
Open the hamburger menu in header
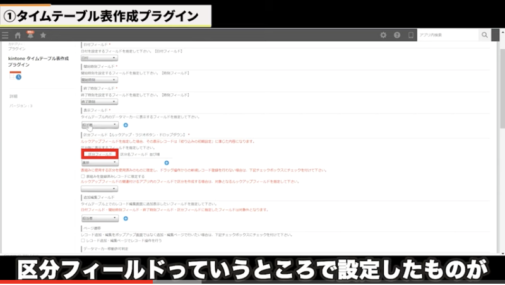pos(6,35)
